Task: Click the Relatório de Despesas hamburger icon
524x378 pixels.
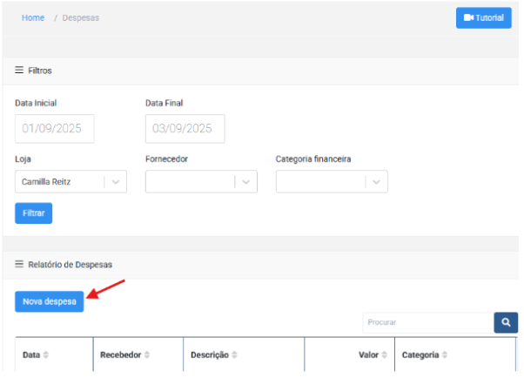Action: click(19, 264)
